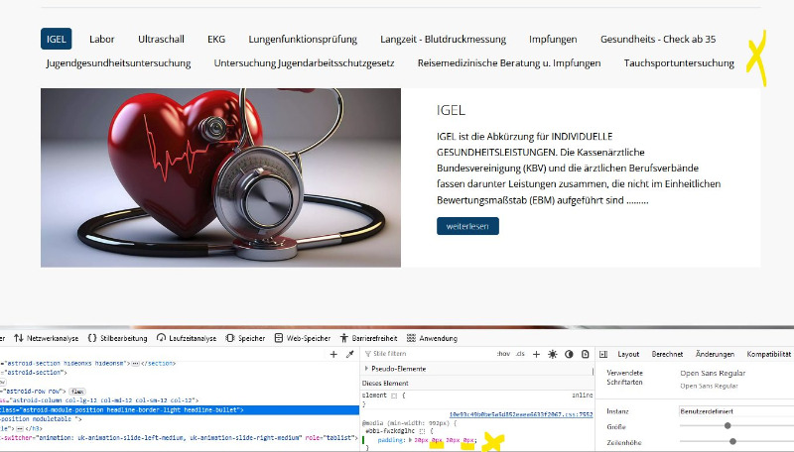Click the Dieses Element section header

pyautogui.click(x=477, y=383)
